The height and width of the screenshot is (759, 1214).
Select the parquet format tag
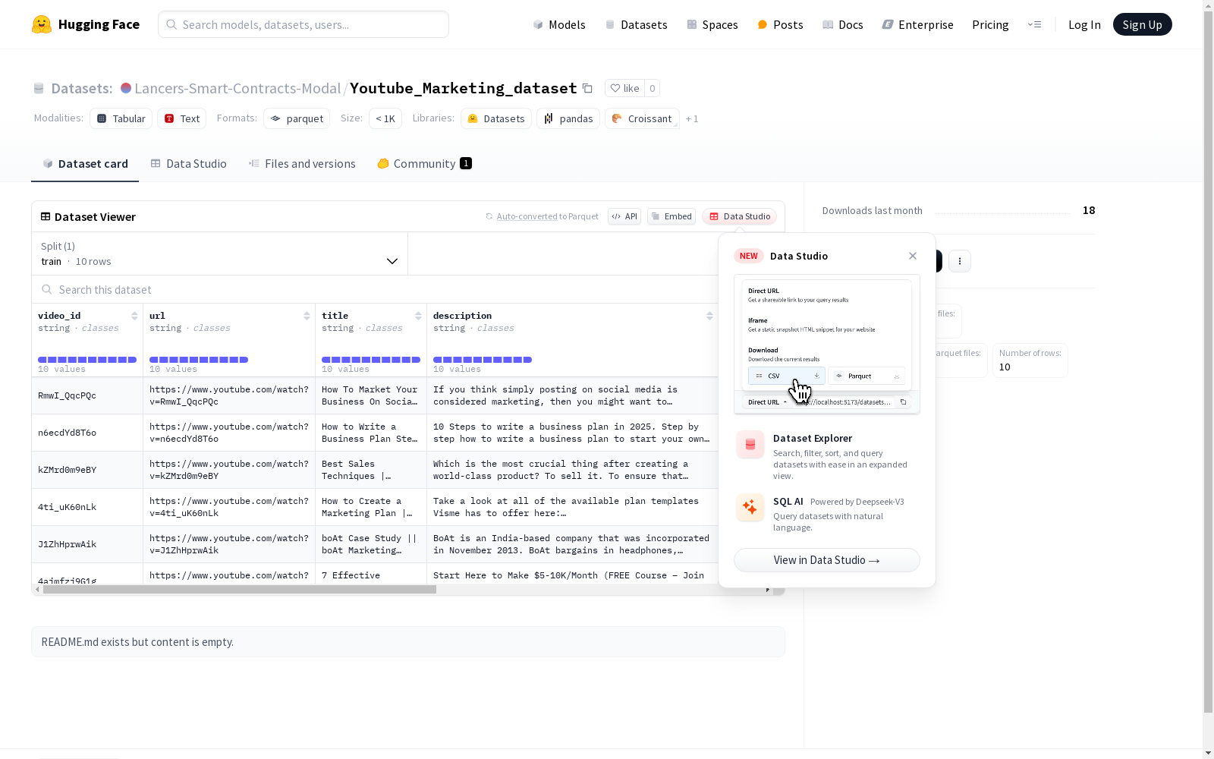pyautogui.click(x=297, y=118)
